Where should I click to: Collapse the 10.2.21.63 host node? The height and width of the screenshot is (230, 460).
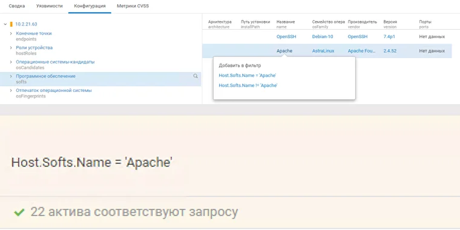(5, 24)
